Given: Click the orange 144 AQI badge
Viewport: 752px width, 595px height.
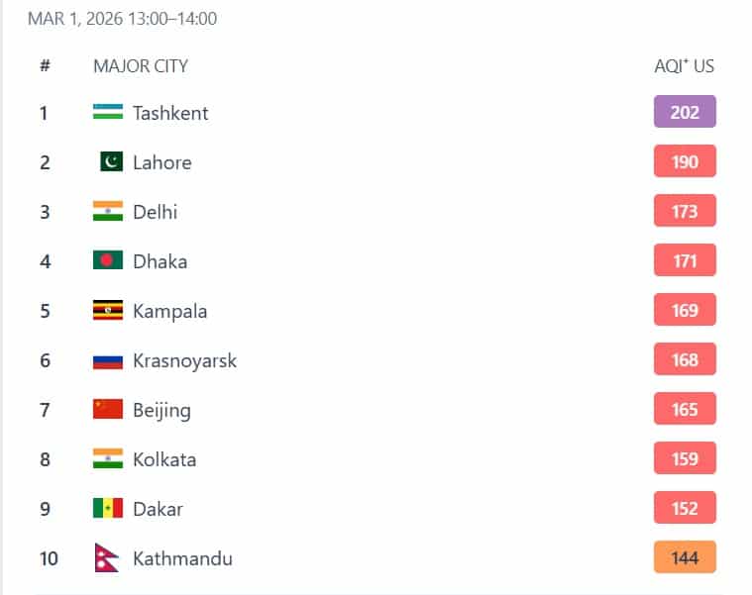Looking at the screenshot, I should coord(685,557).
